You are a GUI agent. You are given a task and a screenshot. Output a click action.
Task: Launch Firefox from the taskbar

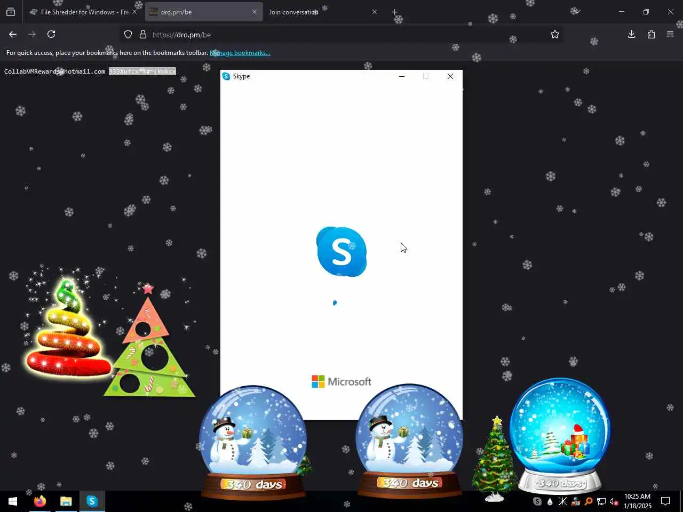click(40, 501)
